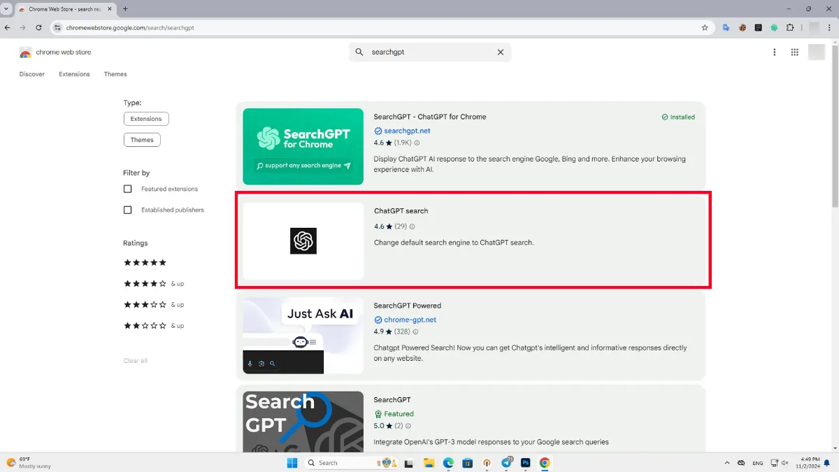Click the search magnifier icon

click(359, 52)
